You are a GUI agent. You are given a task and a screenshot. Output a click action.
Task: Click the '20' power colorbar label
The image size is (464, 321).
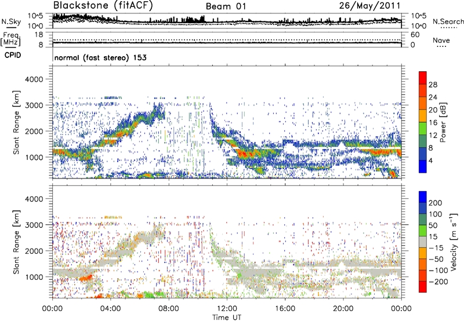(433, 110)
